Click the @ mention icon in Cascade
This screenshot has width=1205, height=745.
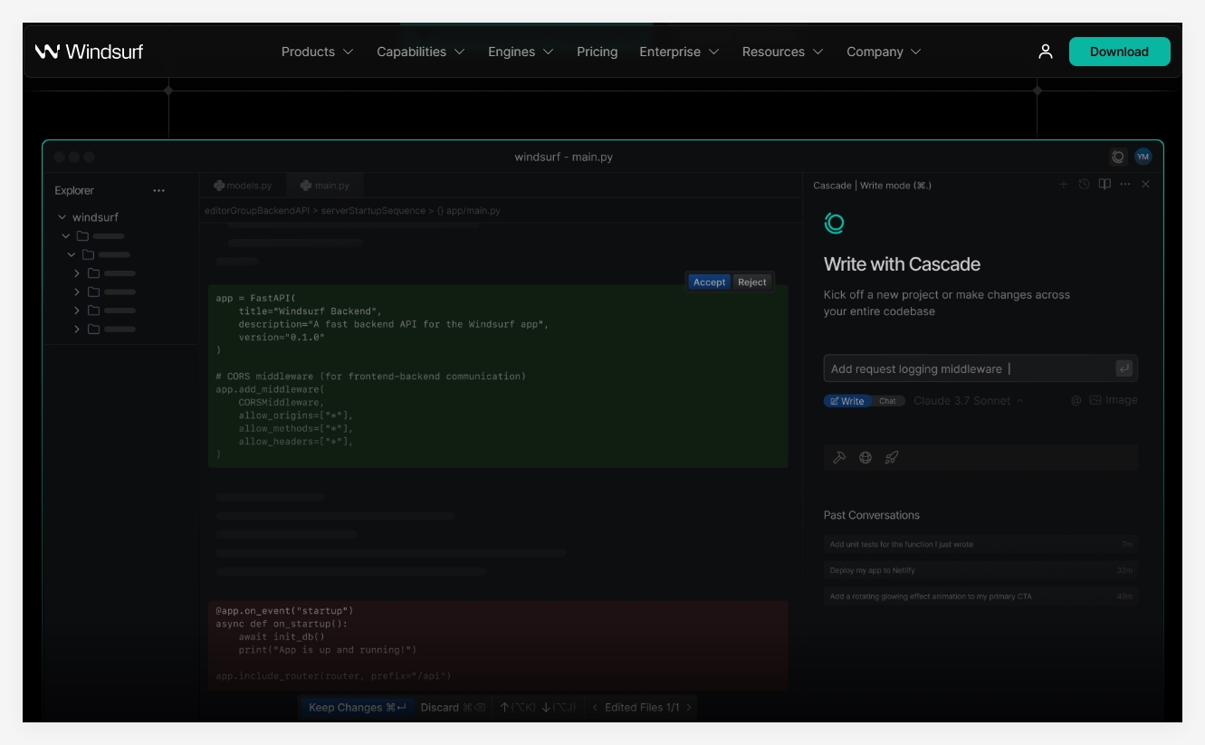1076,399
